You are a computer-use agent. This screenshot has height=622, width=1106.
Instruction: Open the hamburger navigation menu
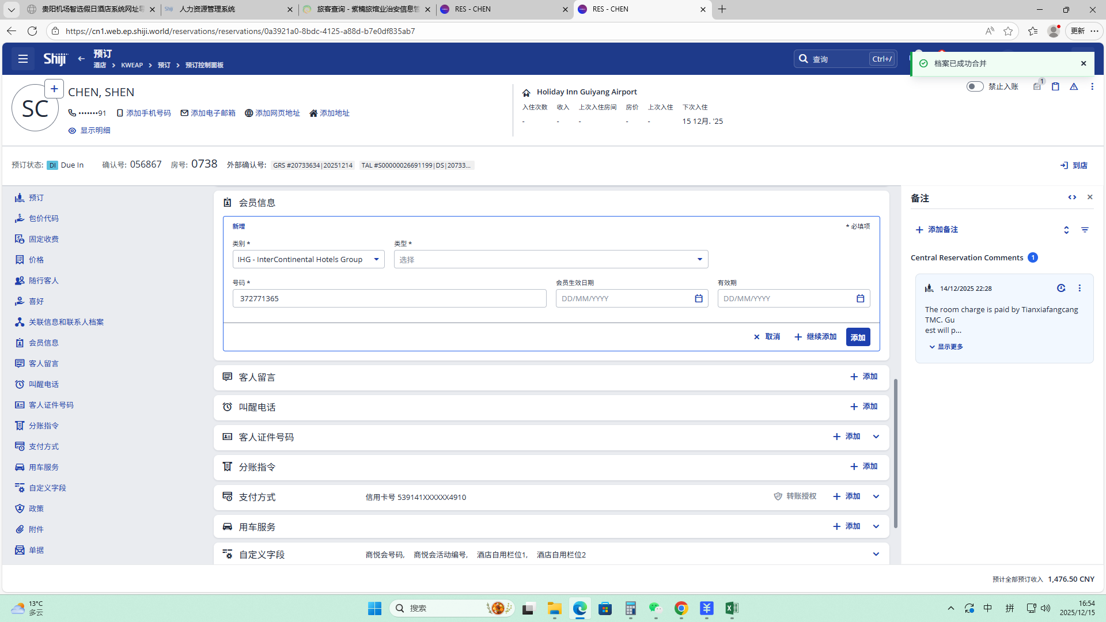[x=23, y=59]
